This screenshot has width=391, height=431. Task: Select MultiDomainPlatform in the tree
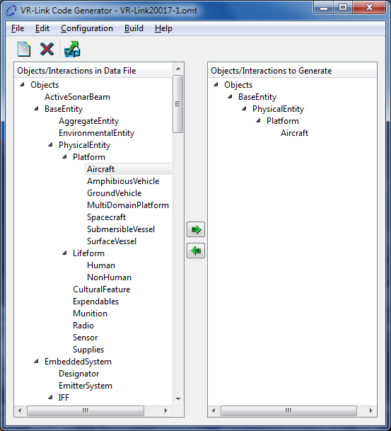(x=128, y=205)
